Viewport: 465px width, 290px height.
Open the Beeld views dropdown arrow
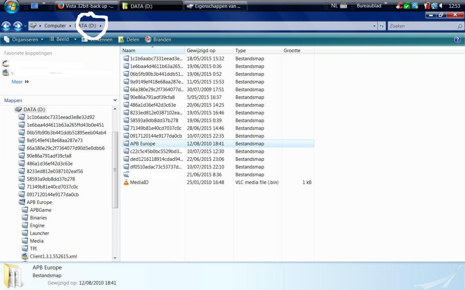[x=75, y=39]
